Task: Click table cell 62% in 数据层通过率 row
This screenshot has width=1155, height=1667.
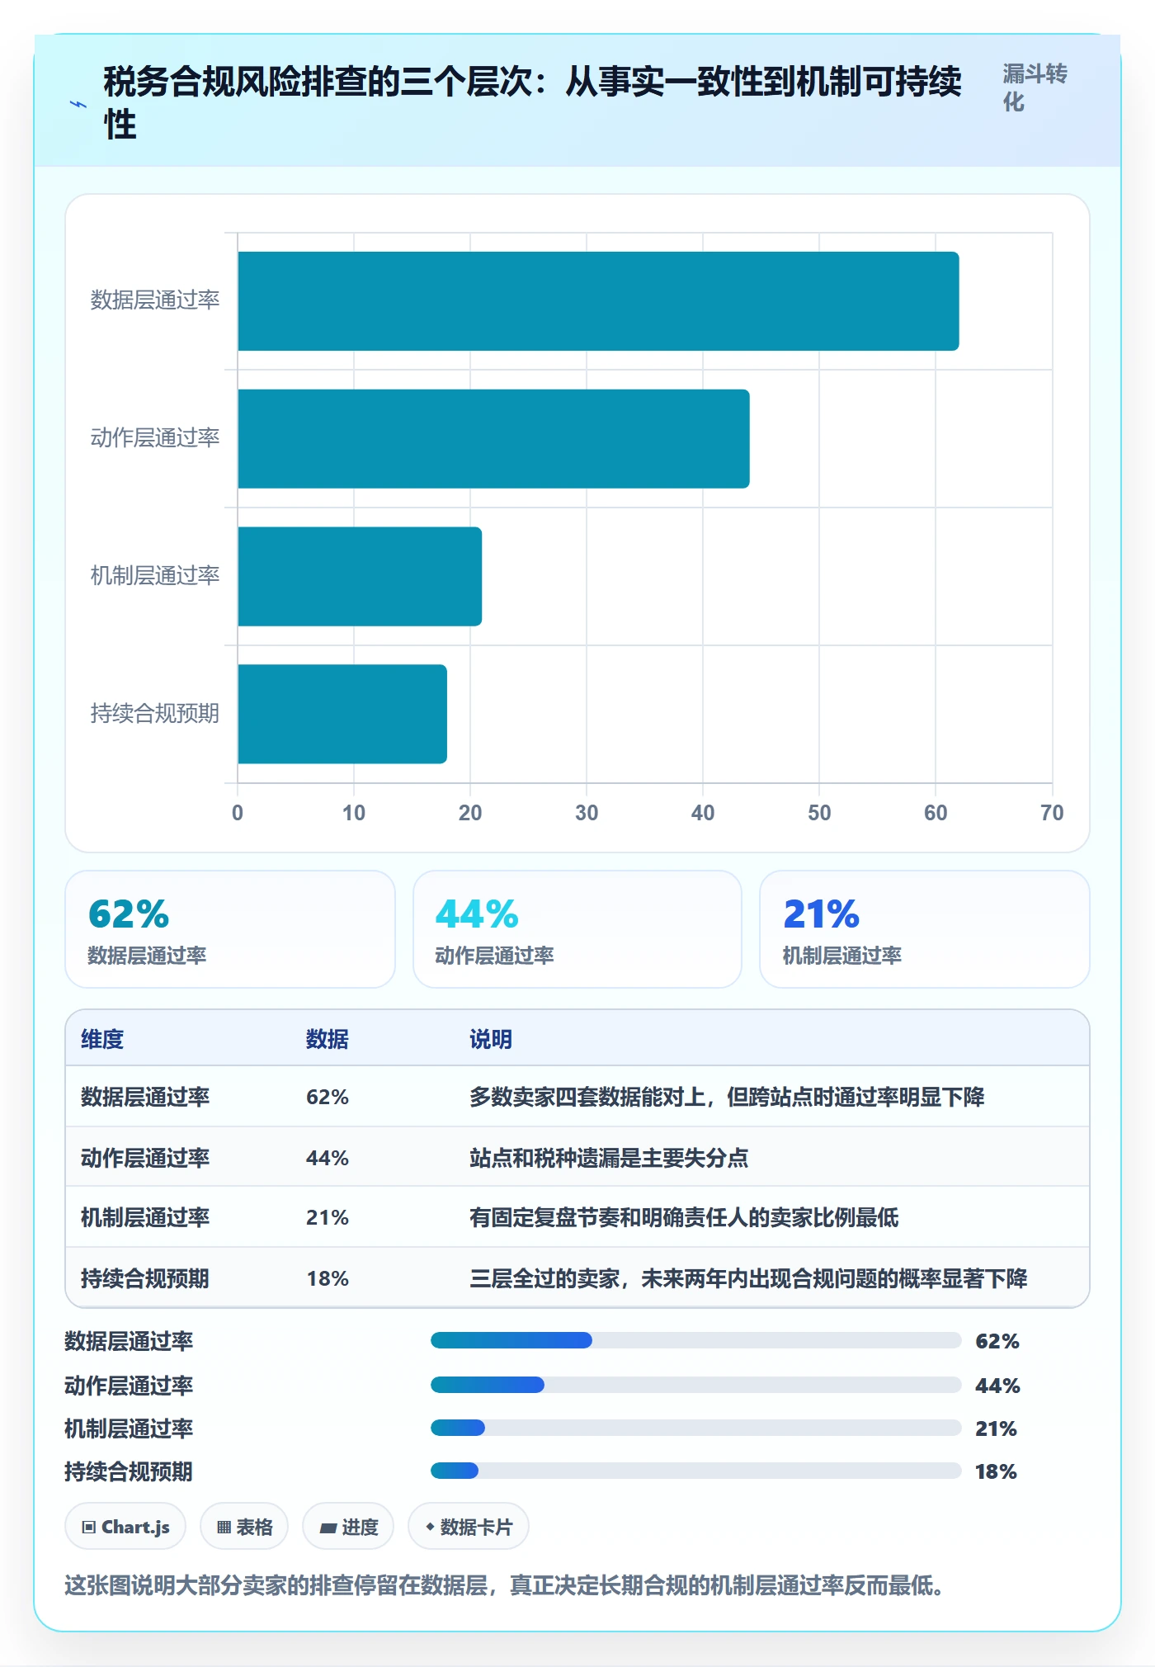Action: (328, 1097)
